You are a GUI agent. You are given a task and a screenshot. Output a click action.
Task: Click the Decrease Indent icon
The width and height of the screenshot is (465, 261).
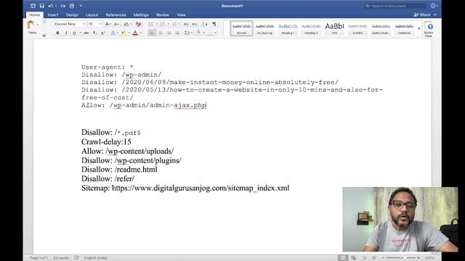pyautogui.click(x=186, y=24)
